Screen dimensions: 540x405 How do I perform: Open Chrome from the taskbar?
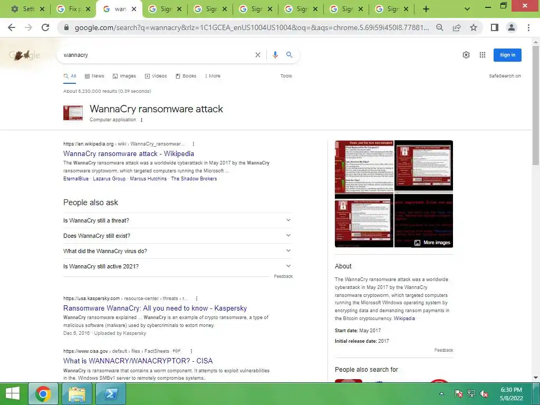pos(43,394)
